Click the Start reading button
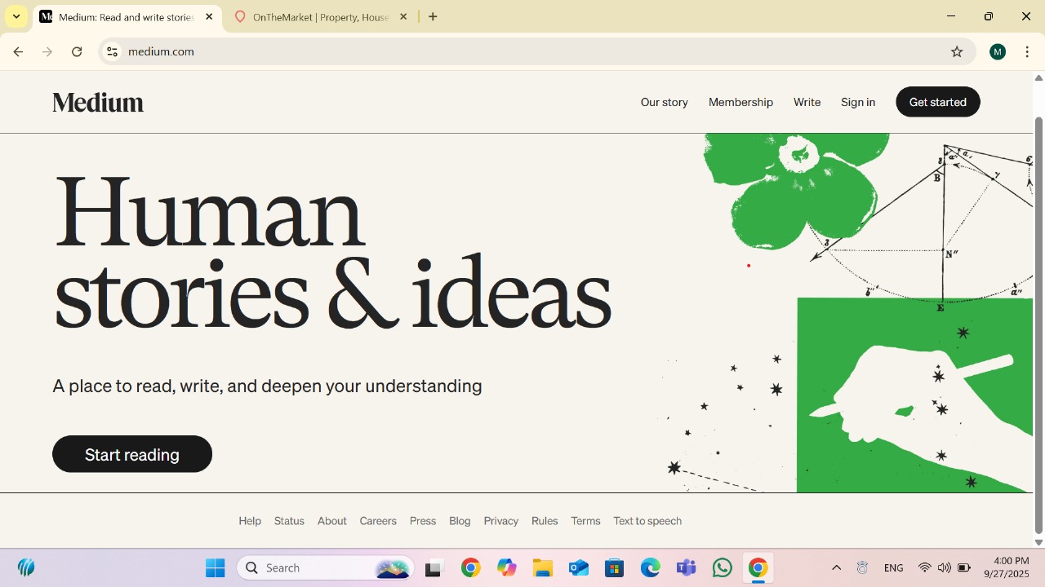 pyautogui.click(x=132, y=454)
